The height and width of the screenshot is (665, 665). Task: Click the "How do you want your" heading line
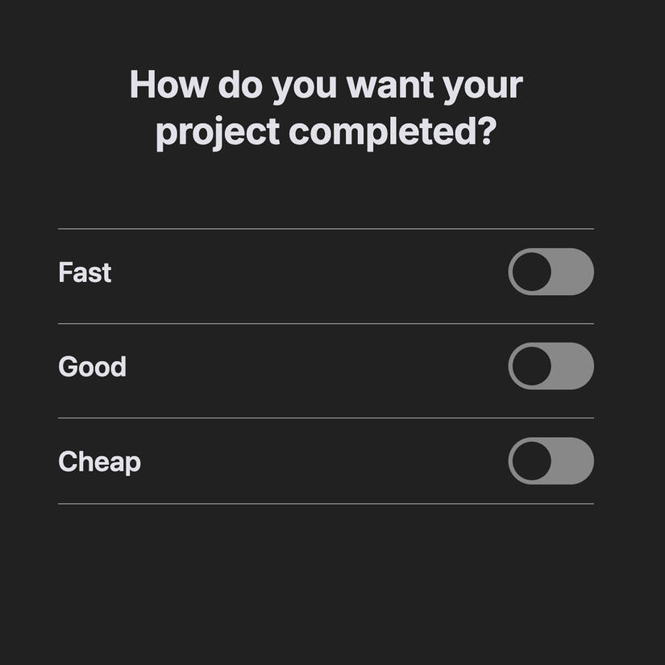click(326, 85)
